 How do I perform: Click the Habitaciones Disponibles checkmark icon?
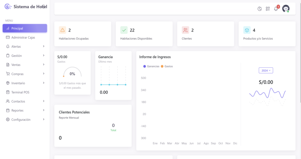coord(124,30)
